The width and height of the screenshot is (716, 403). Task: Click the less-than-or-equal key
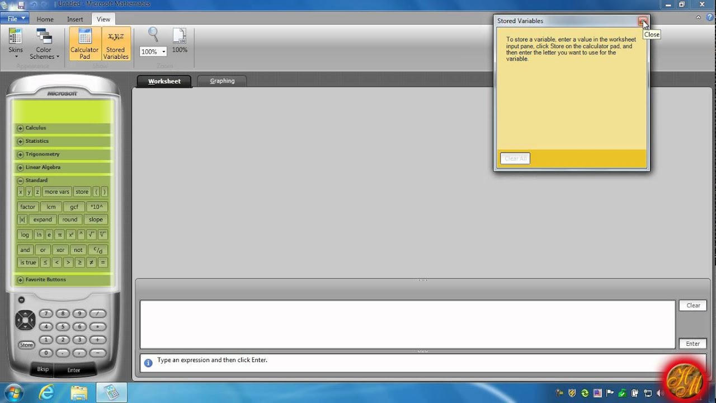46,263
